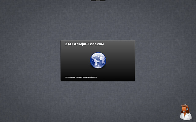Choose the ЗАО Альфа-Телеком title
196x122 pixels.
pos(85,44)
